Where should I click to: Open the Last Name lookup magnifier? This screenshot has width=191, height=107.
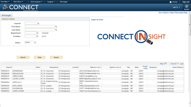[56, 30]
